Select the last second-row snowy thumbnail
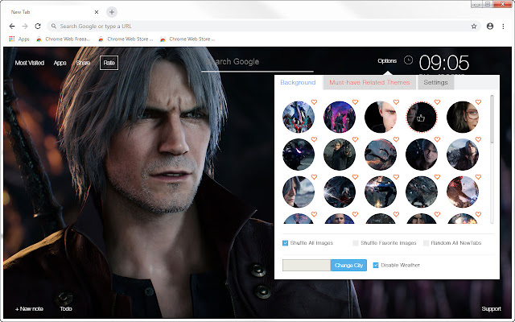 [463, 155]
